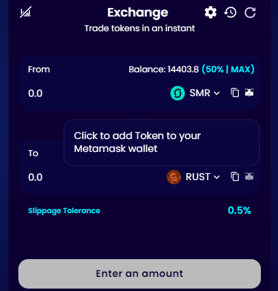The width and height of the screenshot is (278, 291).
Task: Open the settings gear
Action: click(211, 12)
